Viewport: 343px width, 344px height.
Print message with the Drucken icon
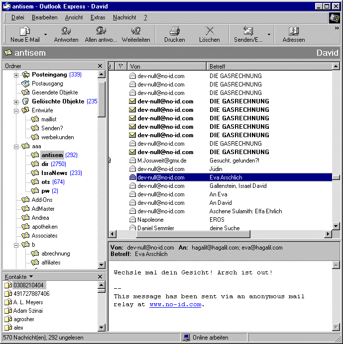coord(174,31)
